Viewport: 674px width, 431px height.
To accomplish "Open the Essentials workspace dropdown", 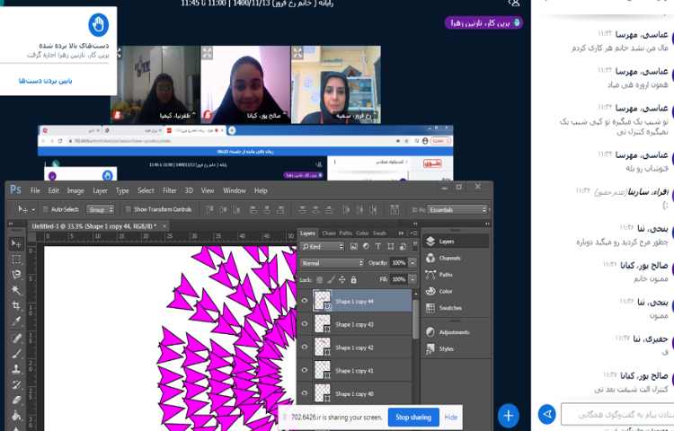I will (457, 210).
